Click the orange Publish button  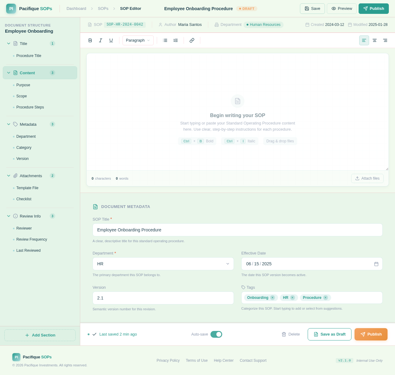click(371, 334)
